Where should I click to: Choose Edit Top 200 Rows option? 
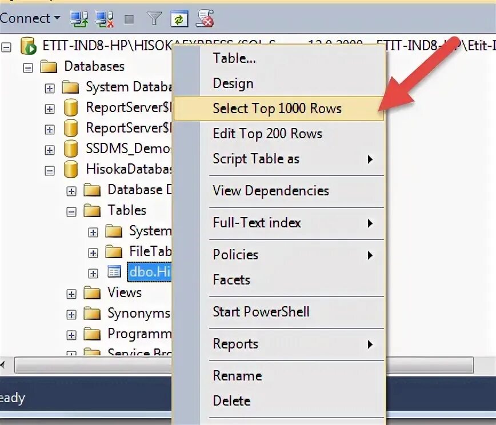click(267, 133)
